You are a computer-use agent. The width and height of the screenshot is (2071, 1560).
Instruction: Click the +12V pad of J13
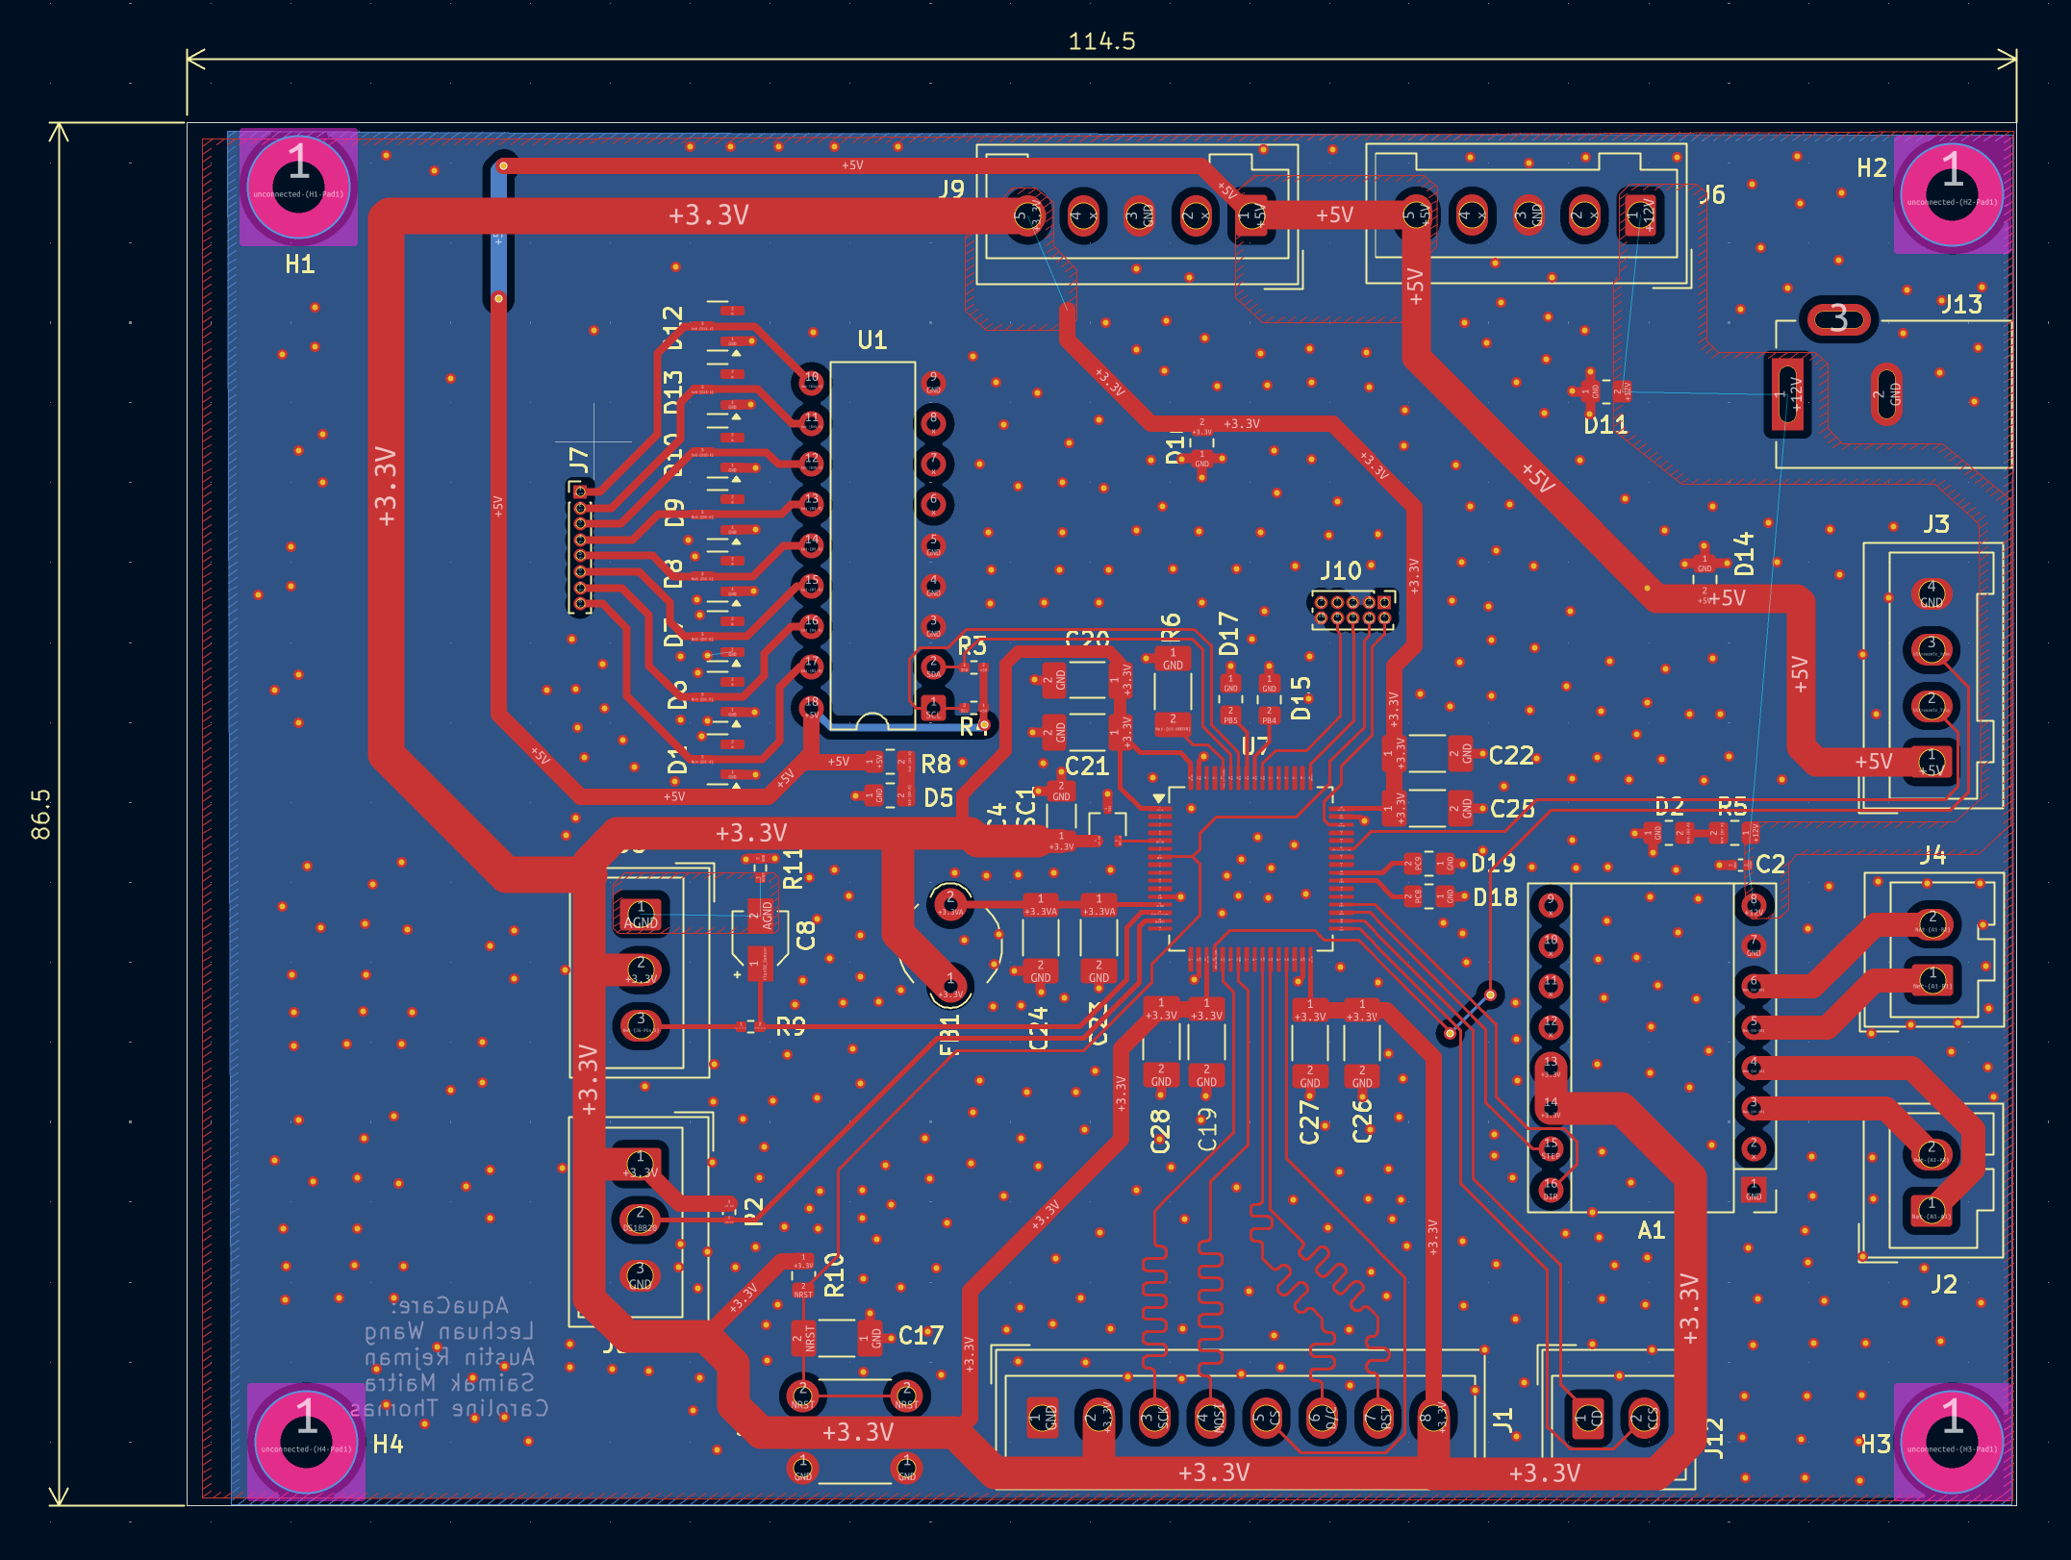coord(1788,394)
